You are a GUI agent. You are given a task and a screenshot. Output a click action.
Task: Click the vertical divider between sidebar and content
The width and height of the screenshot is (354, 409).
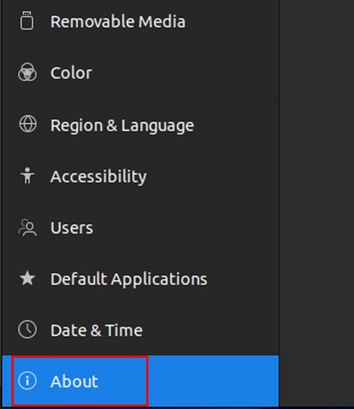279,204
